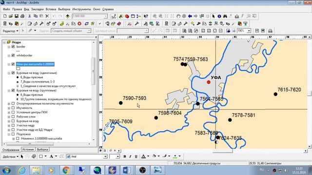The image size is (312, 175).
Task: Toggle Буровые на воду (одиночные) layer visibility
Action: [x=13, y=73]
